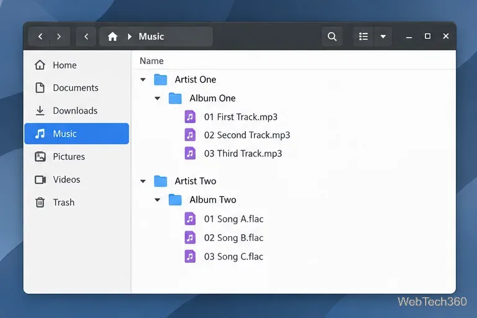Select the Album One row name
This screenshot has width=477, height=318.
[212, 98]
